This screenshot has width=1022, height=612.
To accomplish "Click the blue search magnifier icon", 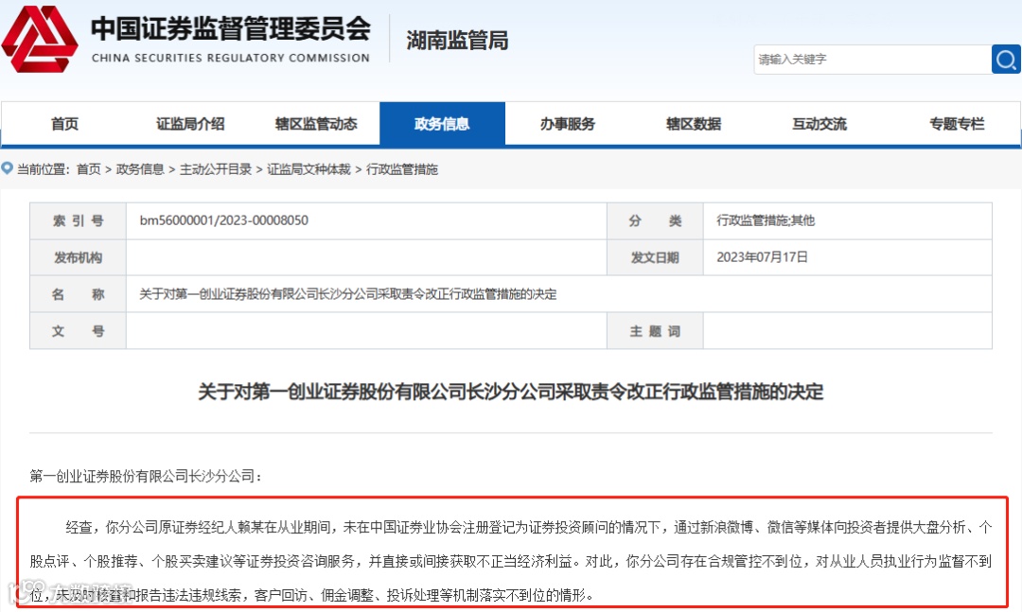I will (x=1006, y=60).
